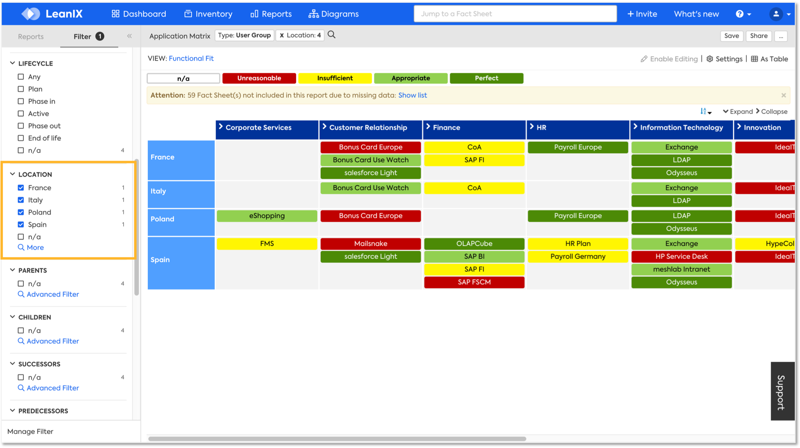The height and width of the screenshot is (448, 800).
Task: Expand the Information Technology column
Action: [x=635, y=127]
